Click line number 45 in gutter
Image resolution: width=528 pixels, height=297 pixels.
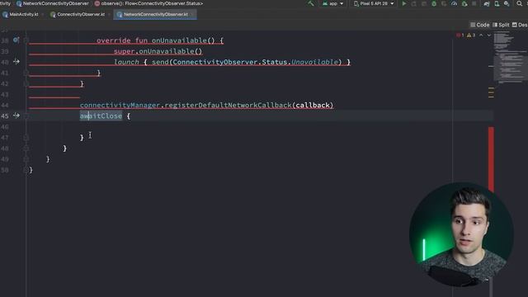(5, 115)
